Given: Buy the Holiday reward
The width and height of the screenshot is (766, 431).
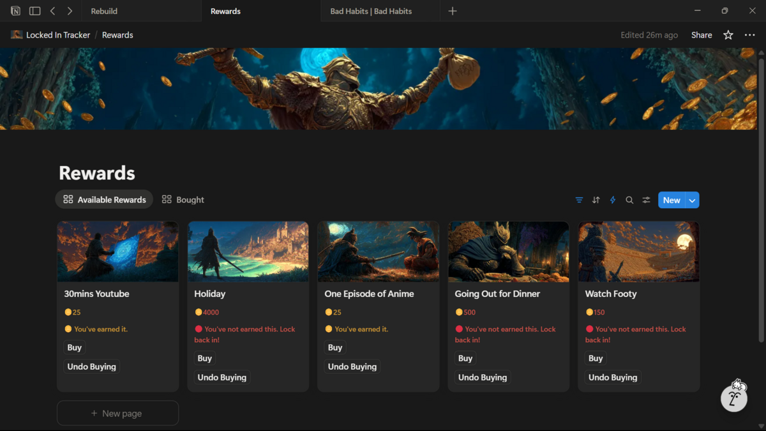Looking at the screenshot, I should (x=205, y=358).
